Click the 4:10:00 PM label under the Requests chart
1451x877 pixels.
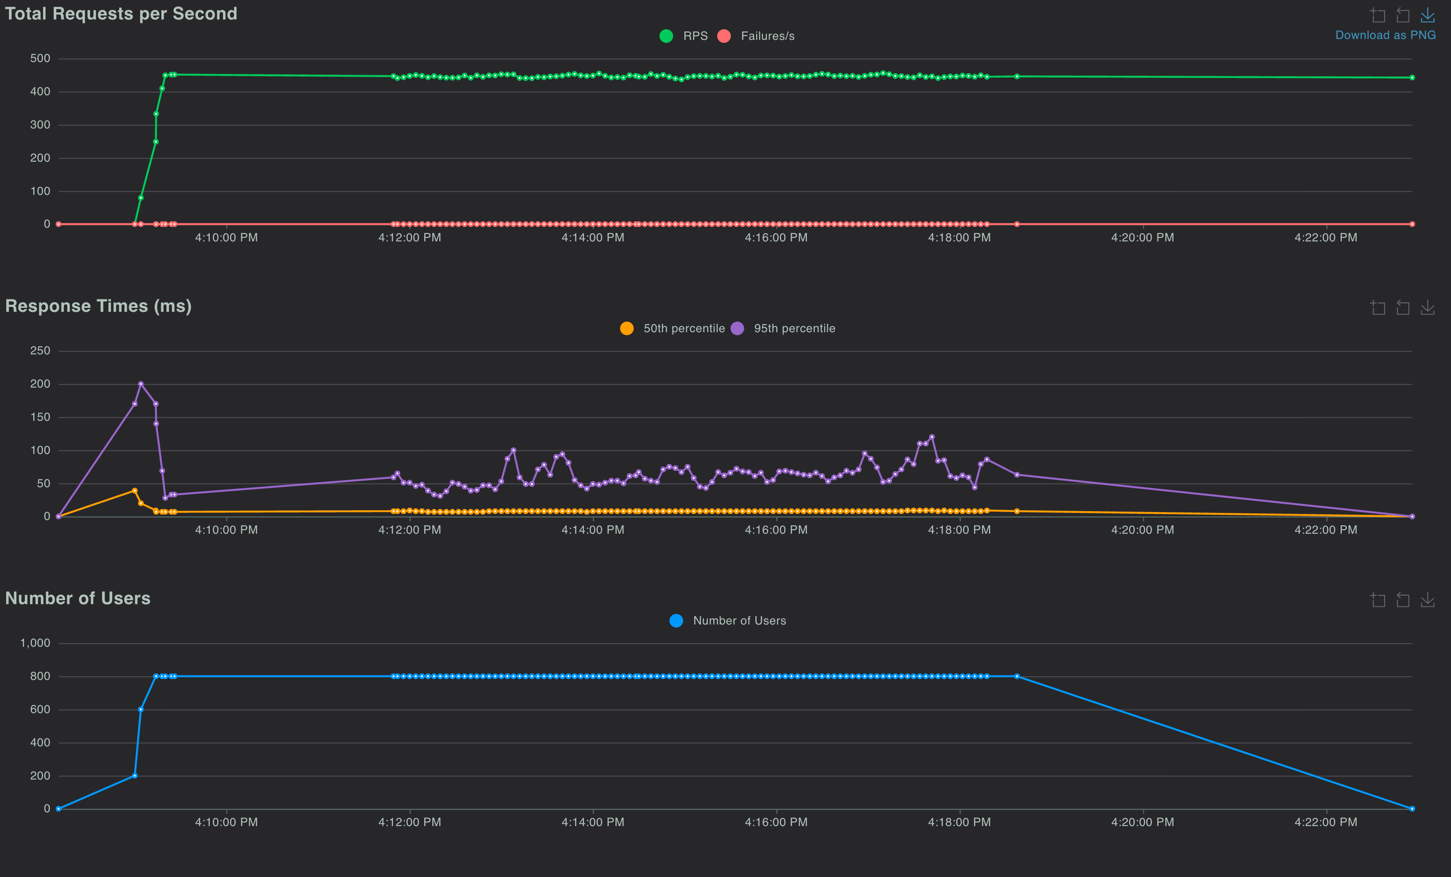[x=227, y=237]
